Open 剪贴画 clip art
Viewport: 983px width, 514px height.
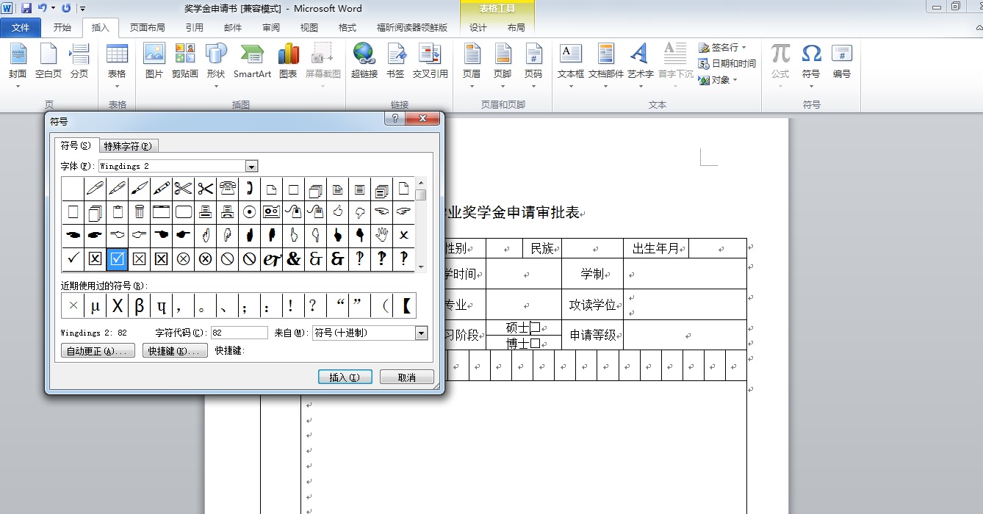click(x=185, y=61)
